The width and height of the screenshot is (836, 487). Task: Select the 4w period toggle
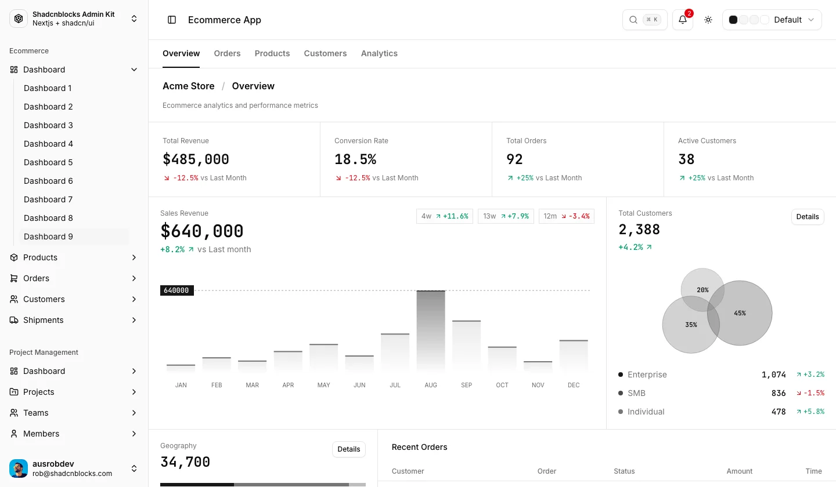[445, 216]
